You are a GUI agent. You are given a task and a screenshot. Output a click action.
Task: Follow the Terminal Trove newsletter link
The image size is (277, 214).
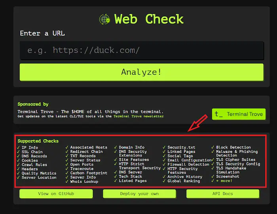(x=138, y=116)
